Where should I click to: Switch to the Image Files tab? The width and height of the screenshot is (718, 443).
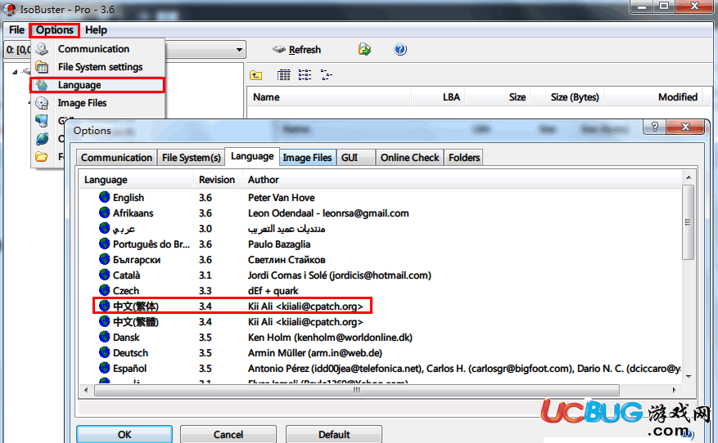(x=307, y=158)
